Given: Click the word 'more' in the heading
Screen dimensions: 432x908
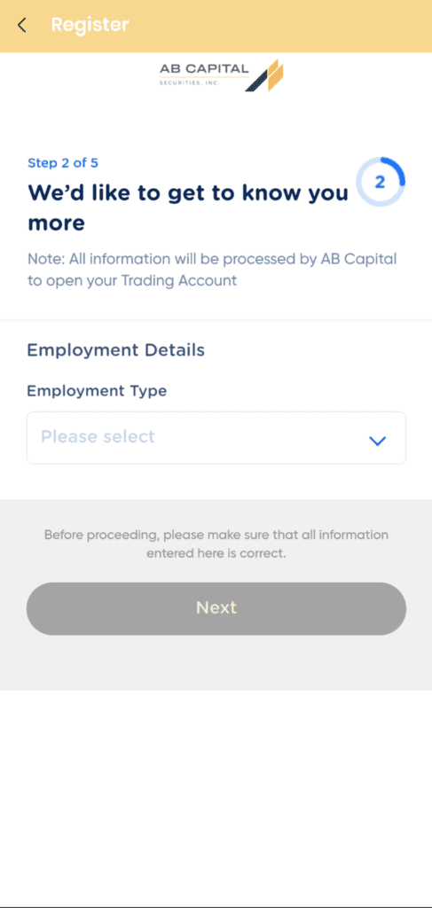Looking at the screenshot, I should pos(56,223).
